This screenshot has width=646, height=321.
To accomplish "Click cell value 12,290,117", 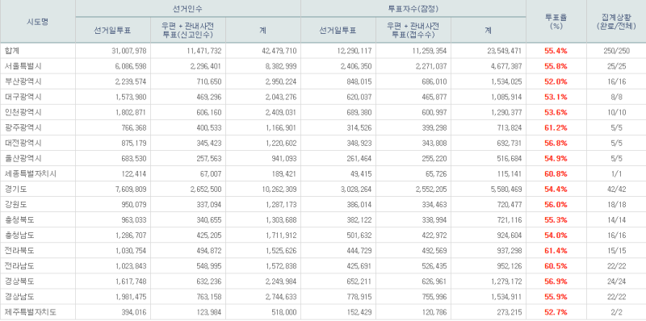I will coord(354,51).
